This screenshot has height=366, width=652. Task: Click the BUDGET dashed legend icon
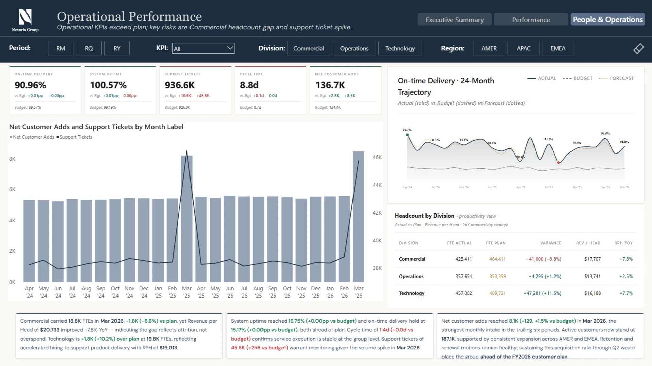(x=567, y=78)
